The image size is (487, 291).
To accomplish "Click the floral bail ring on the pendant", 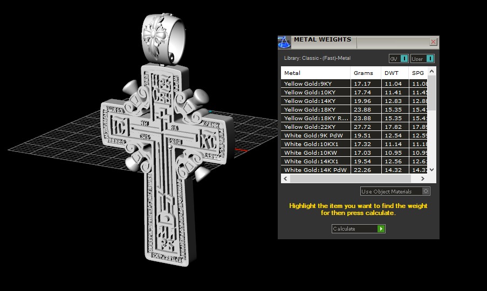I will 162,38.
